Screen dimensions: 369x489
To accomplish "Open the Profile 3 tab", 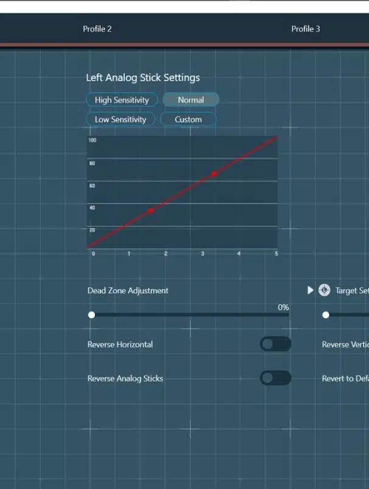I will coord(306,29).
